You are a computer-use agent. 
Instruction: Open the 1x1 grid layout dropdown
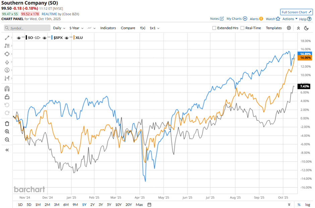point(154,28)
